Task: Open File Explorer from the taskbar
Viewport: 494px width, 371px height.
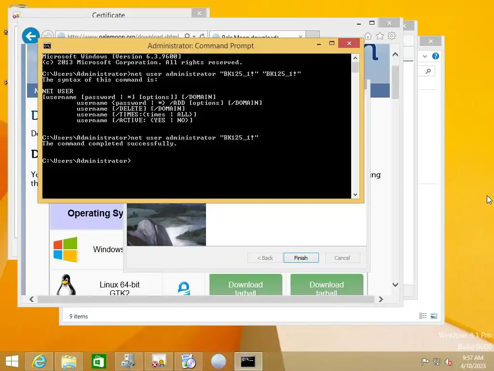Action: point(69,361)
